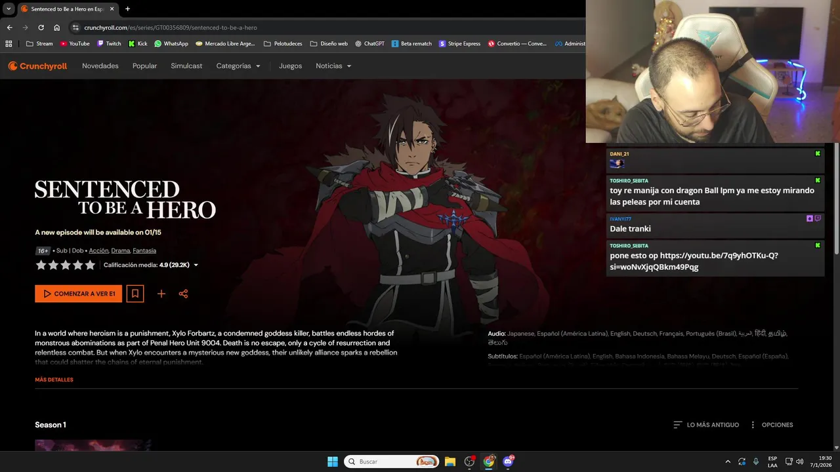Open the Stream bookmarks folder
840x472 pixels.
pyautogui.click(x=39, y=44)
